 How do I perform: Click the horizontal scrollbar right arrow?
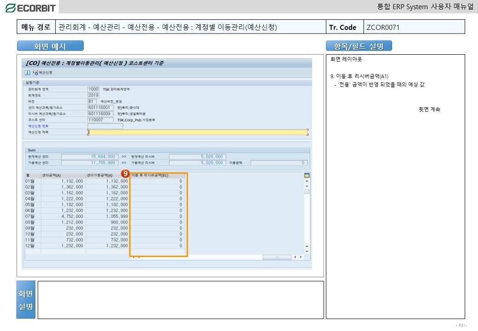(x=301, y=257)
